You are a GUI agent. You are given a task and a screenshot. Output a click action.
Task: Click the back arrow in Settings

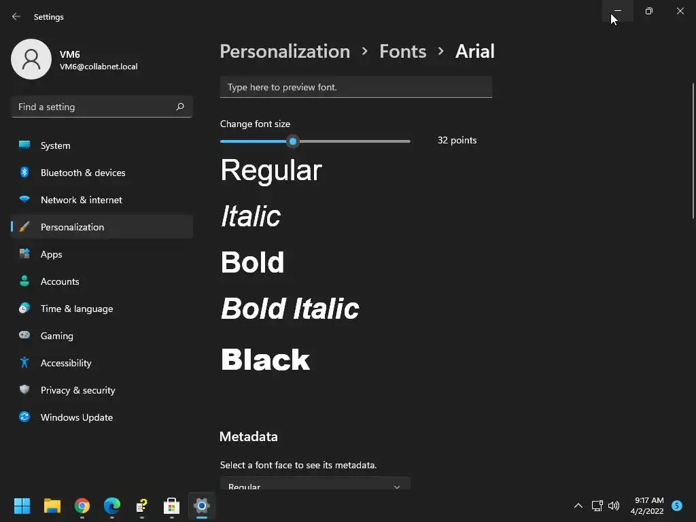click(x=16, y=16)
